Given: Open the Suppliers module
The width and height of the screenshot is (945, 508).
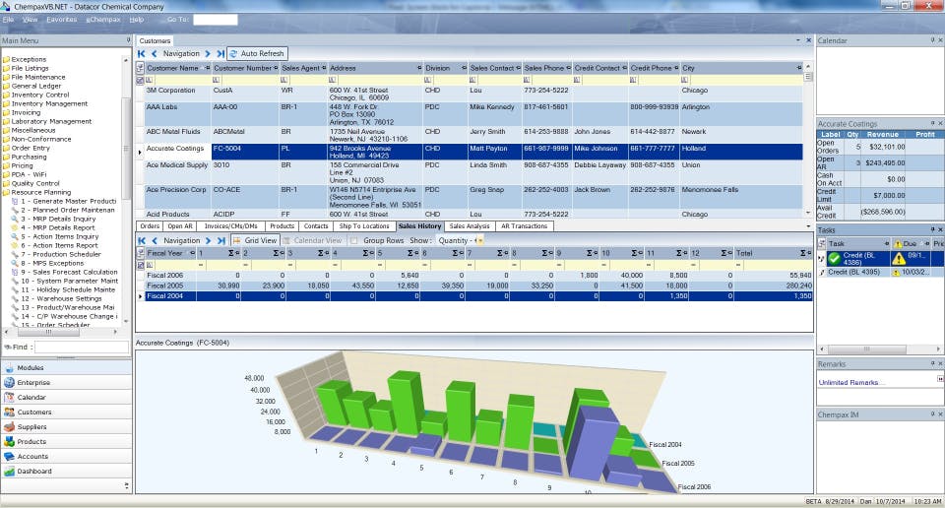Looking at the screenshot, I should point(66,426).
